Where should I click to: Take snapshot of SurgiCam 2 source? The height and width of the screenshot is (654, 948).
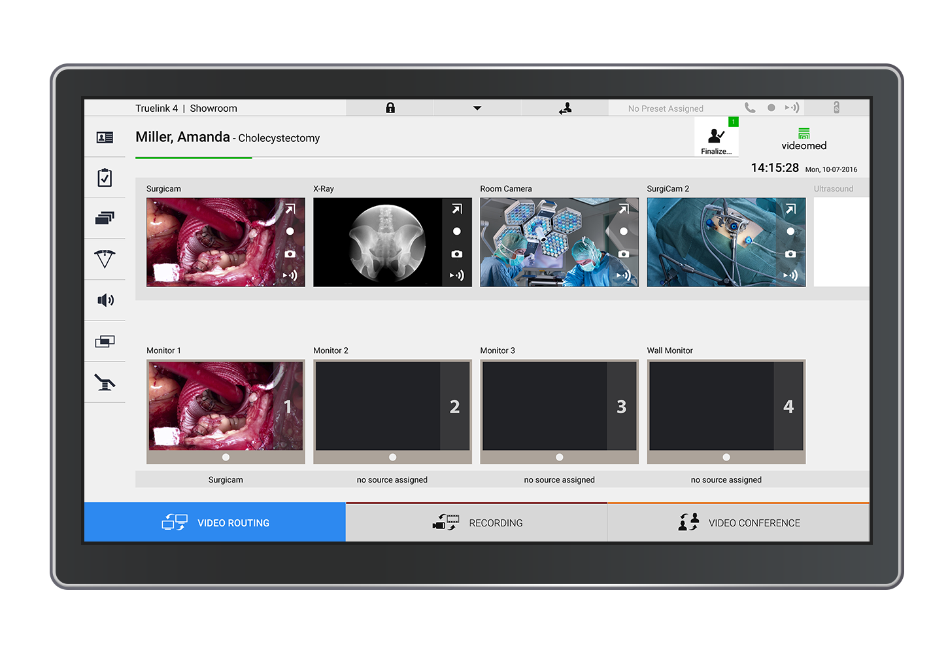(790, 254)
